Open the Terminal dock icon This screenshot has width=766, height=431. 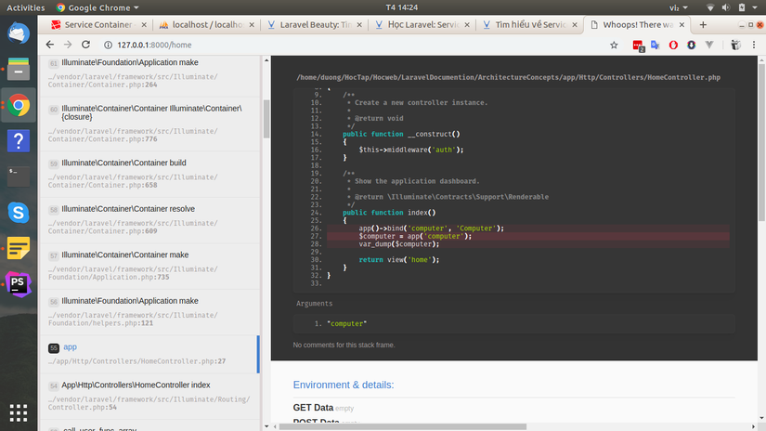19,176
